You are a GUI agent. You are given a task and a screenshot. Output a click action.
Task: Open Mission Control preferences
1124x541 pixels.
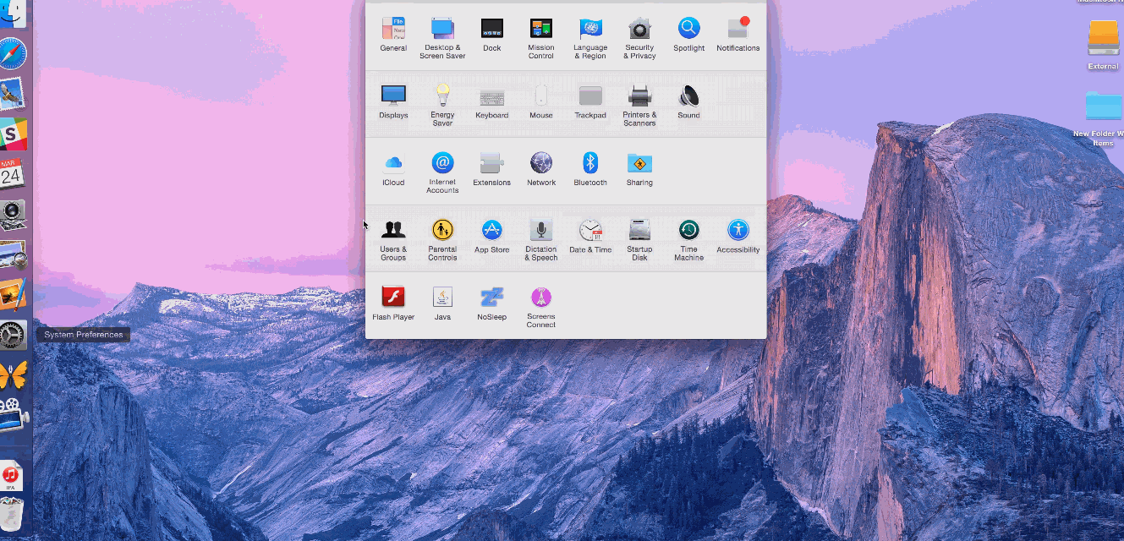[x=541, y=38]
